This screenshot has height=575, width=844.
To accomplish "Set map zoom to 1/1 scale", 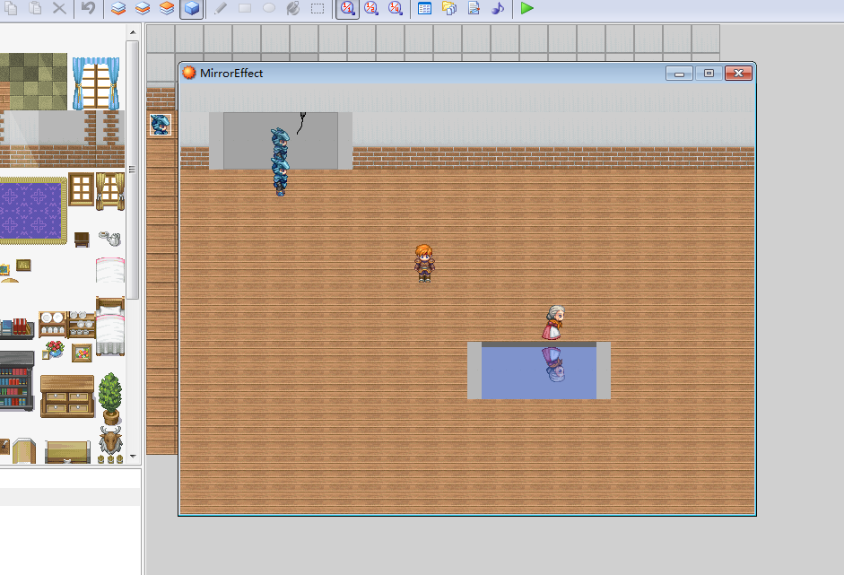I will click(x=348, y=9).
